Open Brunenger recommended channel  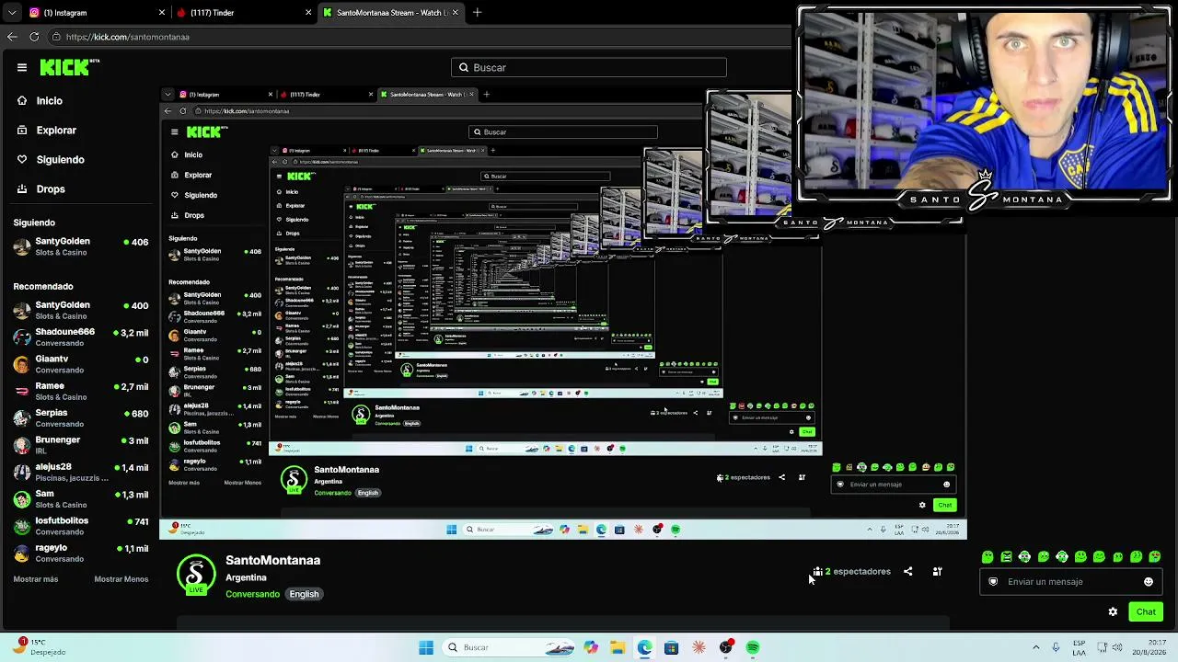pos(80,445)
